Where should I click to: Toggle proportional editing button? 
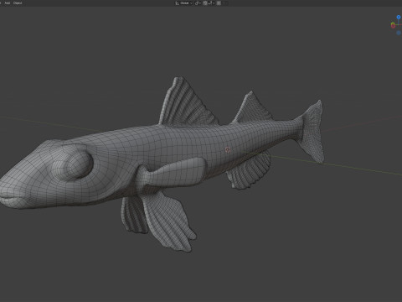point(219,3)
